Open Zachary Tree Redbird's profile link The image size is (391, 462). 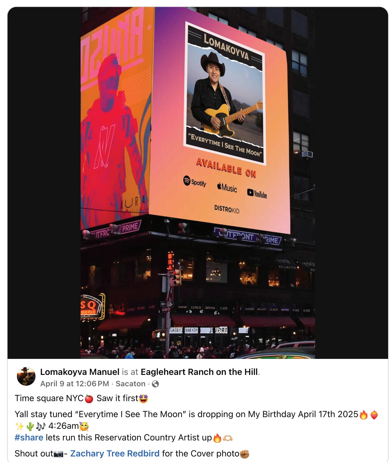(115, 454)
